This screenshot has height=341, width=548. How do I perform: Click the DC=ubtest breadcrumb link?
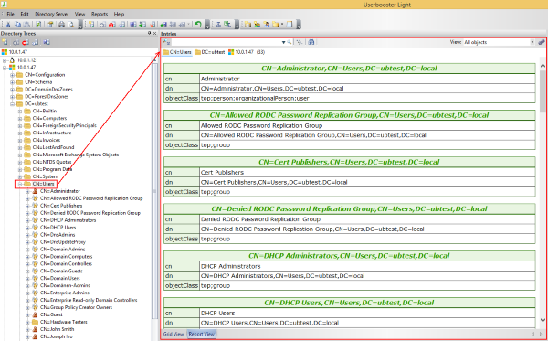(x=210, y=52)
